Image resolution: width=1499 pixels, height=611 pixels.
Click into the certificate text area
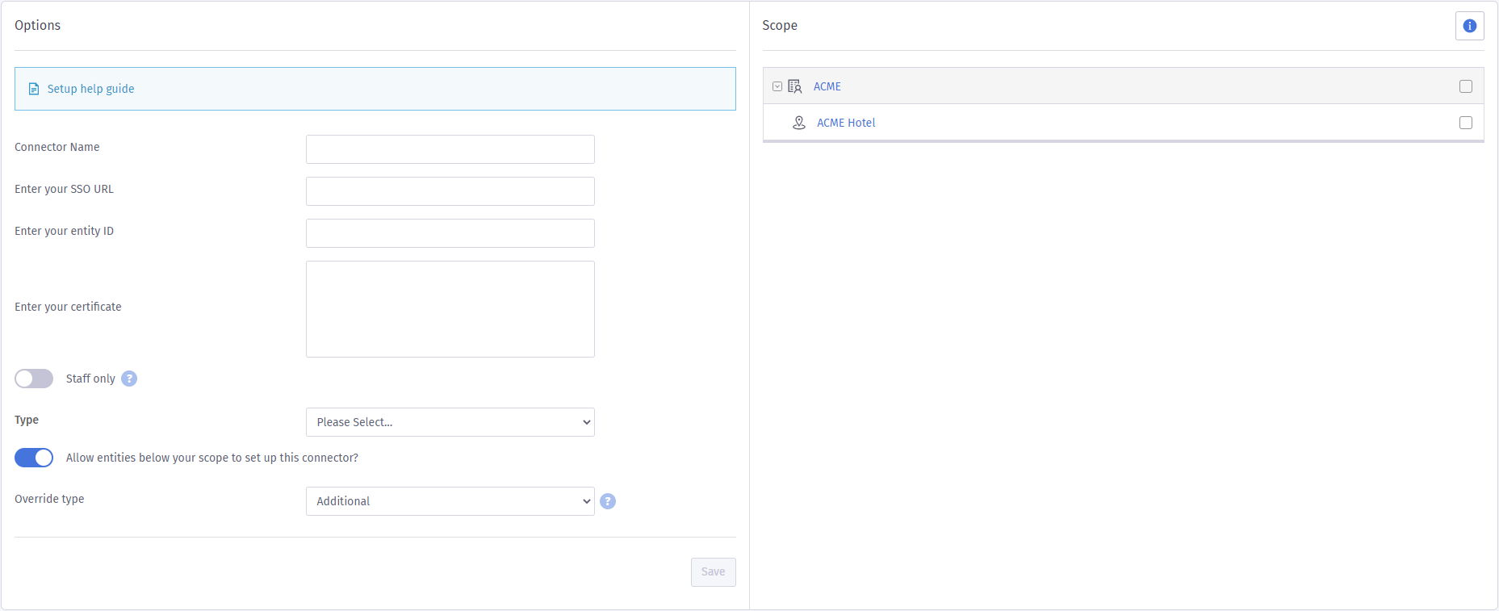pos(450,308)
